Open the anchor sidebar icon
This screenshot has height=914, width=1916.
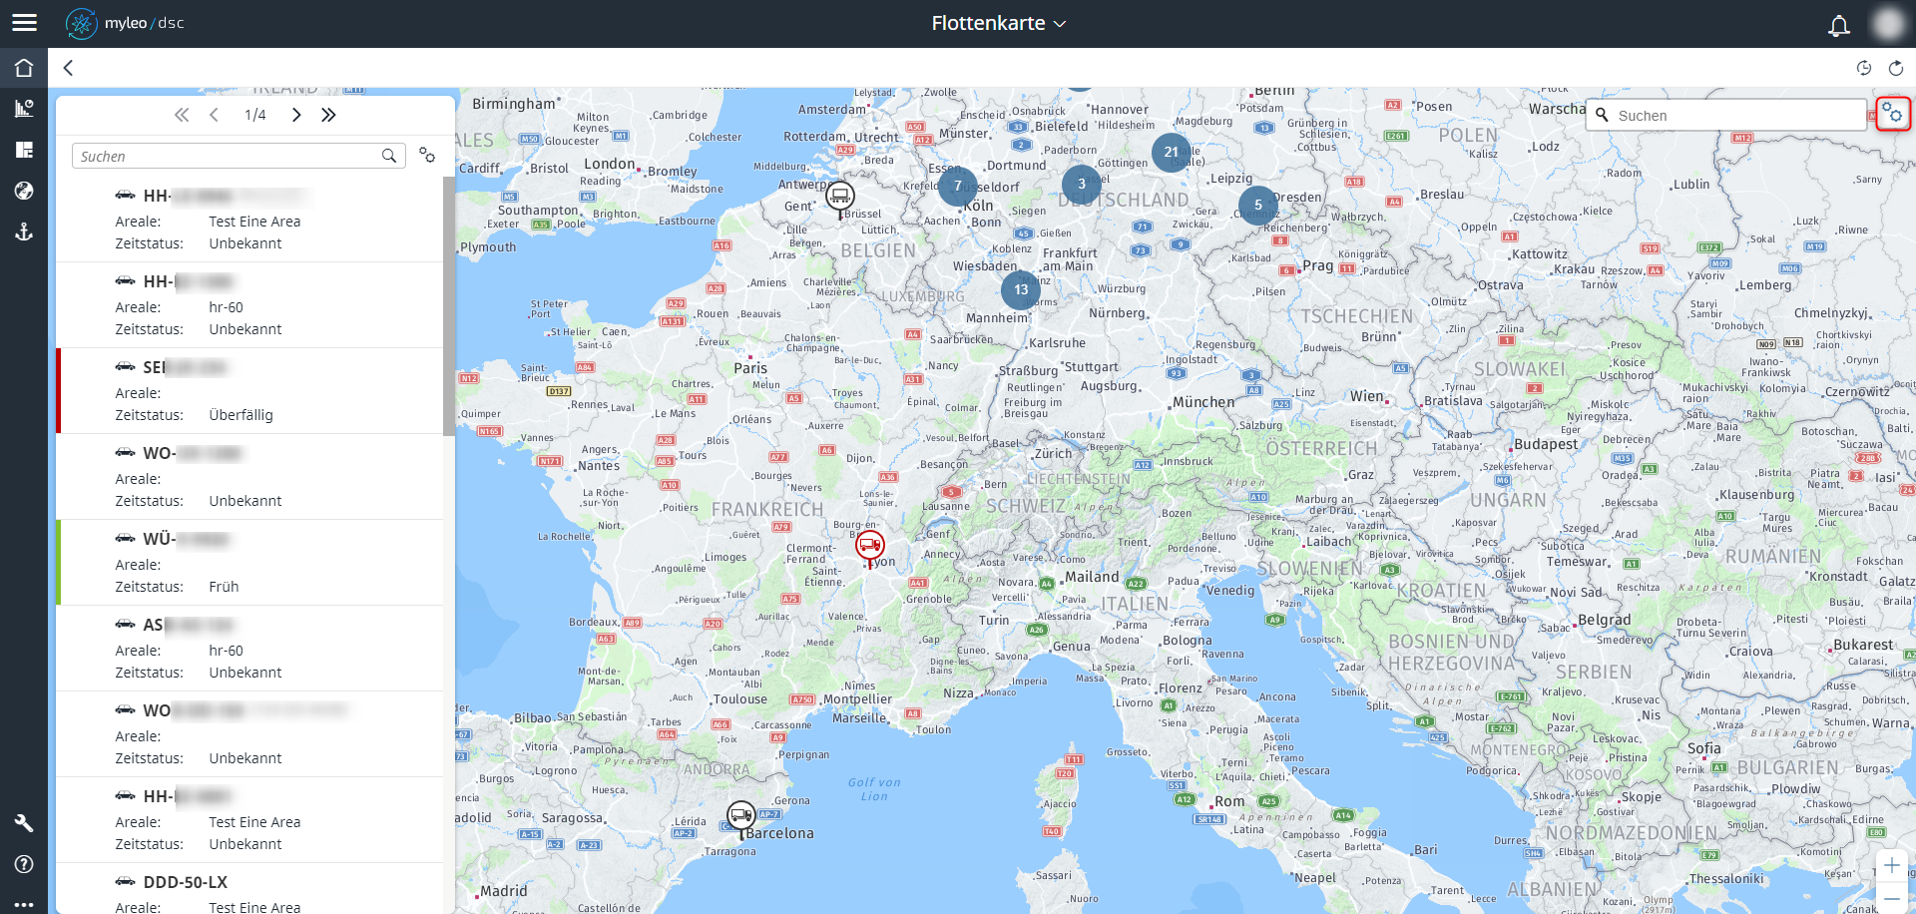[x=24, y=231]
